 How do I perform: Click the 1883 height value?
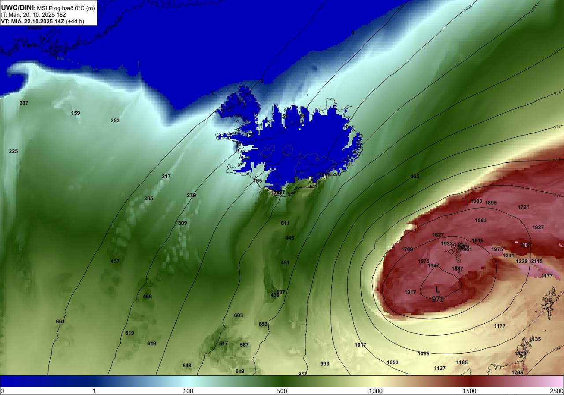pyautogui.click(x=481, y=220)
